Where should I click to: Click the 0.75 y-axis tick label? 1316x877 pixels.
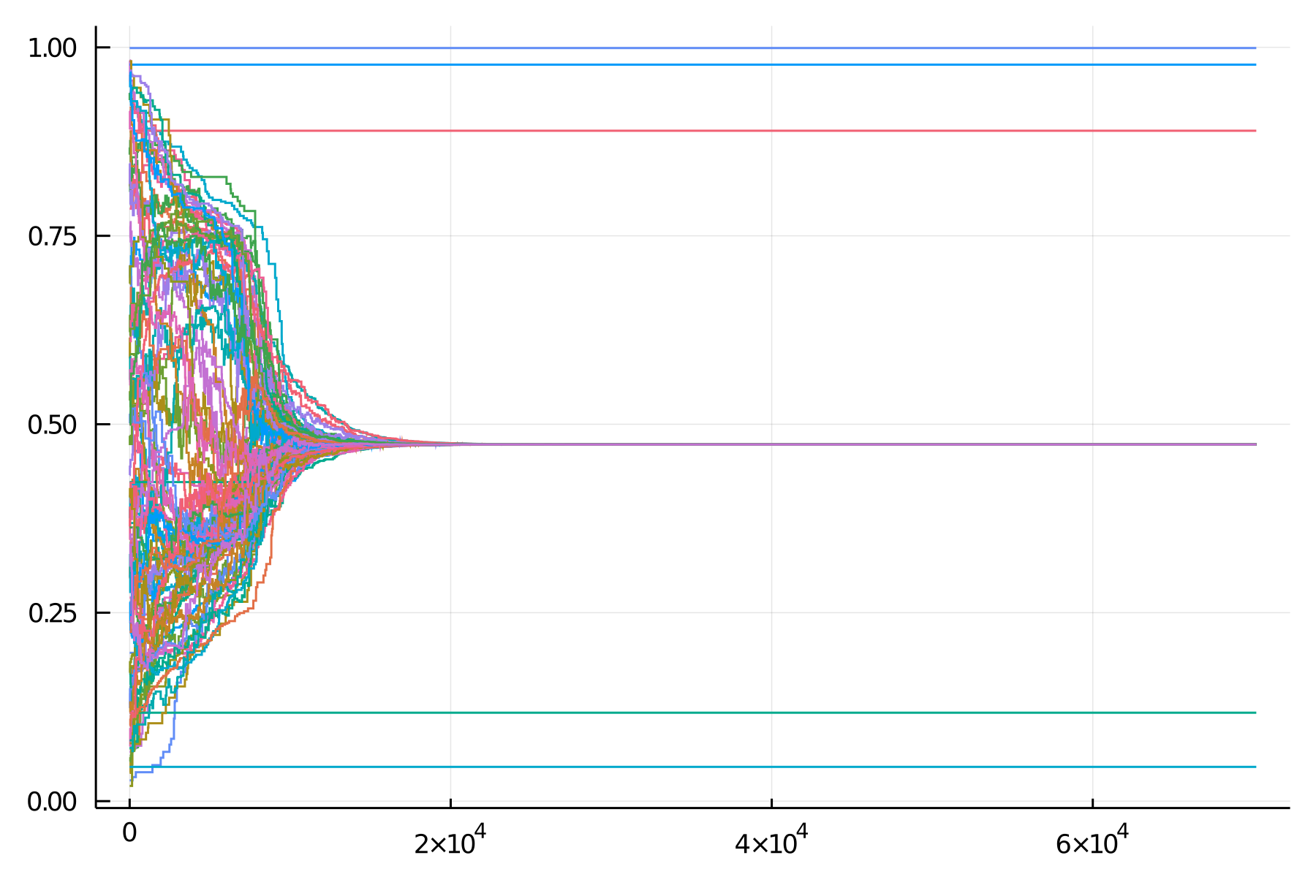point(53,234)
